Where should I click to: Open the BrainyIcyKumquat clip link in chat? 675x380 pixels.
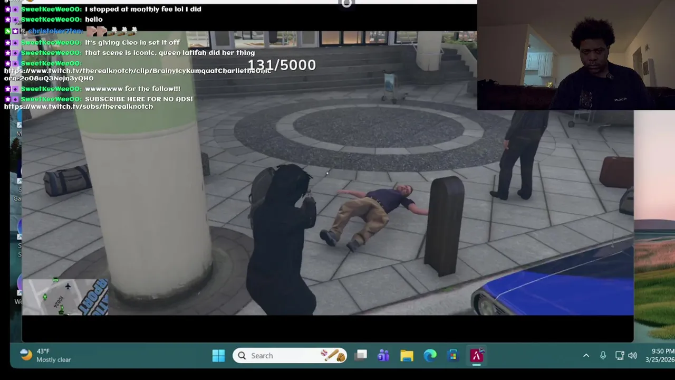(x=137, y=74)
